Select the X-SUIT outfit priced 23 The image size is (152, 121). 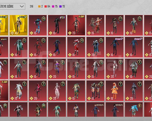76,25
